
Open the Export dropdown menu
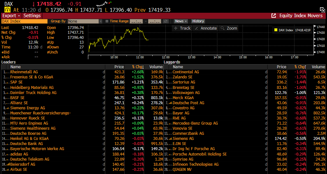(11, 16)
